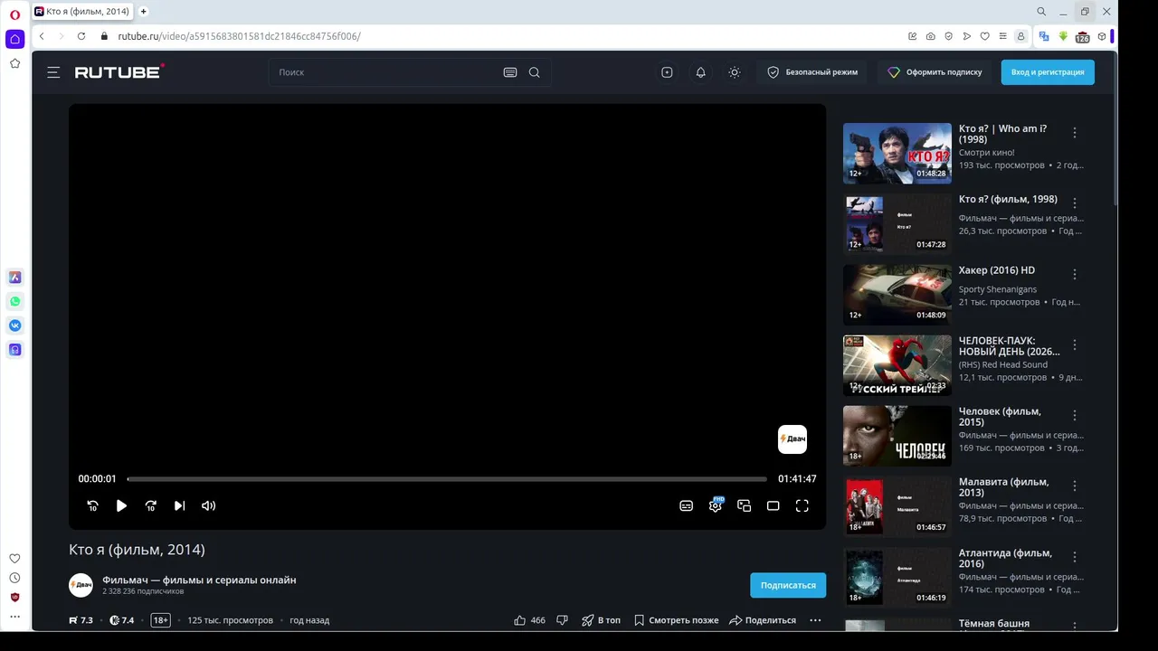Add the video to Смотреть позже

click(x=676, y=620)
